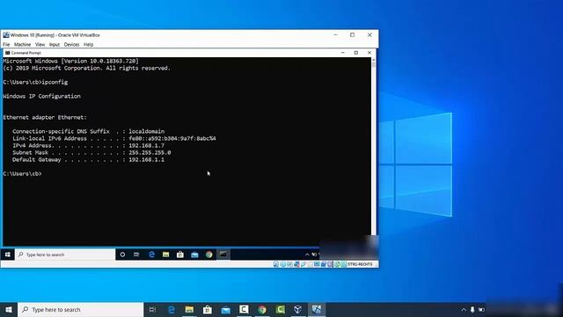Screen dimensions: 563x317
Task: Open the green Camtasia icon on host taskbar
Action: [280, 309]
